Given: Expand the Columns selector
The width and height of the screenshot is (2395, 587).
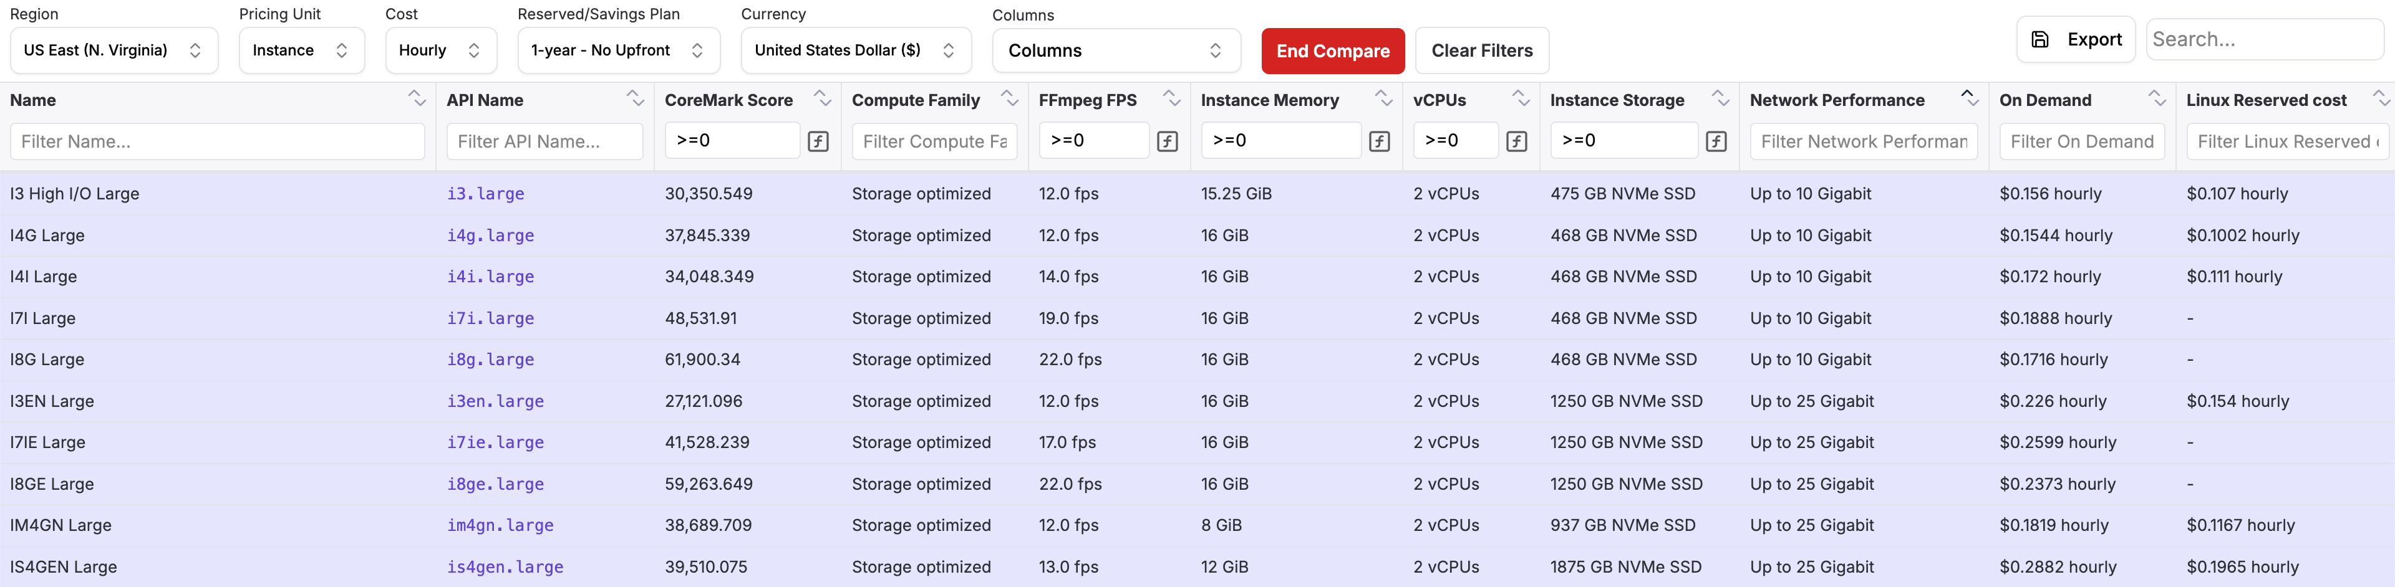Looking at the screenshot, I should [x=1116, y=51].
